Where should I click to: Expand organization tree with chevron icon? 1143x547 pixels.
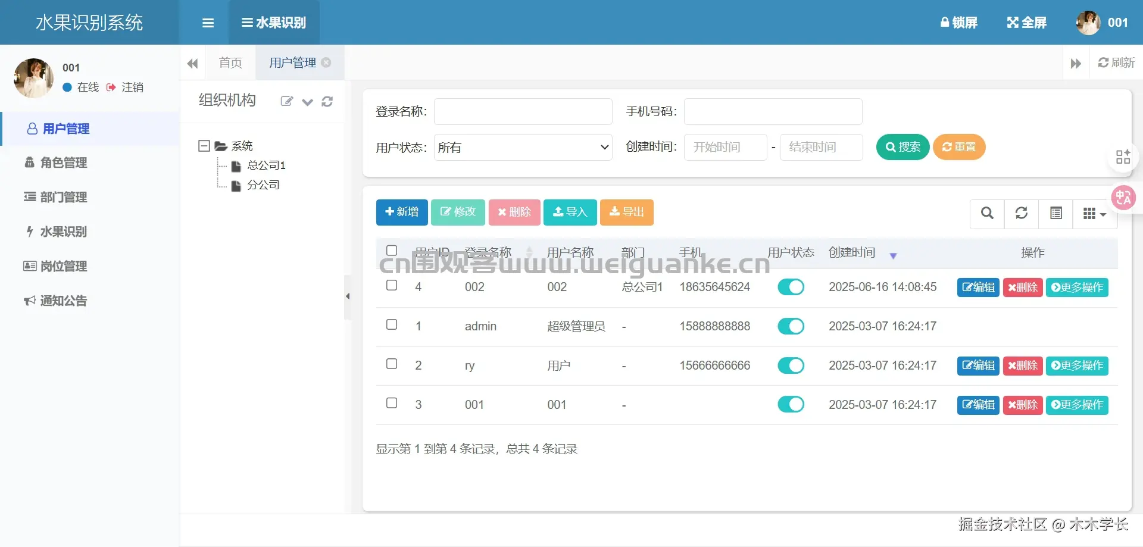coord(307,102)
